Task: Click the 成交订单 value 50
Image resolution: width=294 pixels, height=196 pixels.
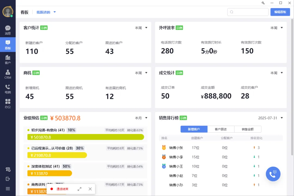Action: tap(165, 96)
